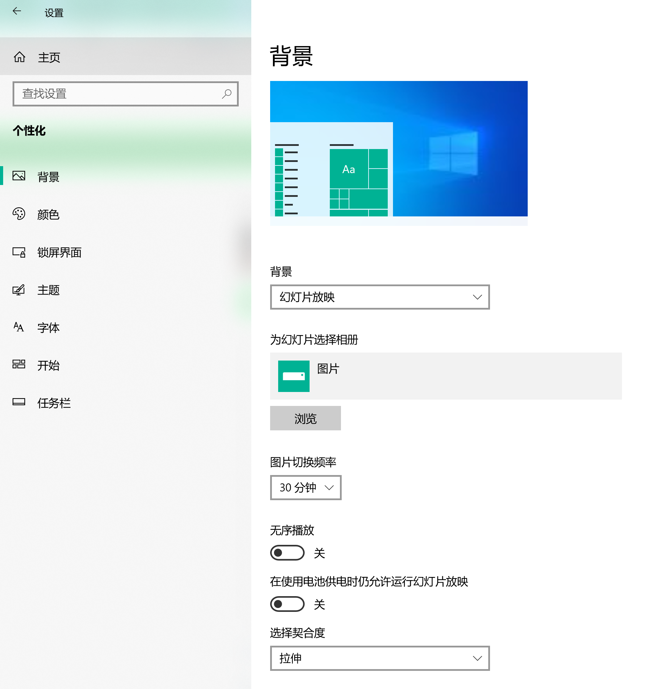Click the home icon beside 主页
Image resolution: width=668 pixels, height=689 pixels.
19,57
